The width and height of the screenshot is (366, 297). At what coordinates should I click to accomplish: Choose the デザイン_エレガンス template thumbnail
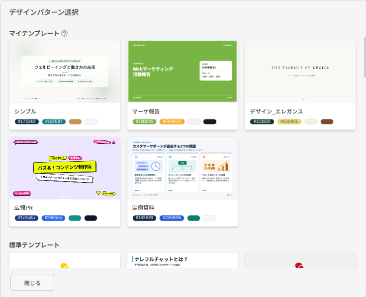[300, 71]
